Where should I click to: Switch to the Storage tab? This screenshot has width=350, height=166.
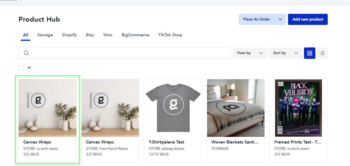(45, 35)
